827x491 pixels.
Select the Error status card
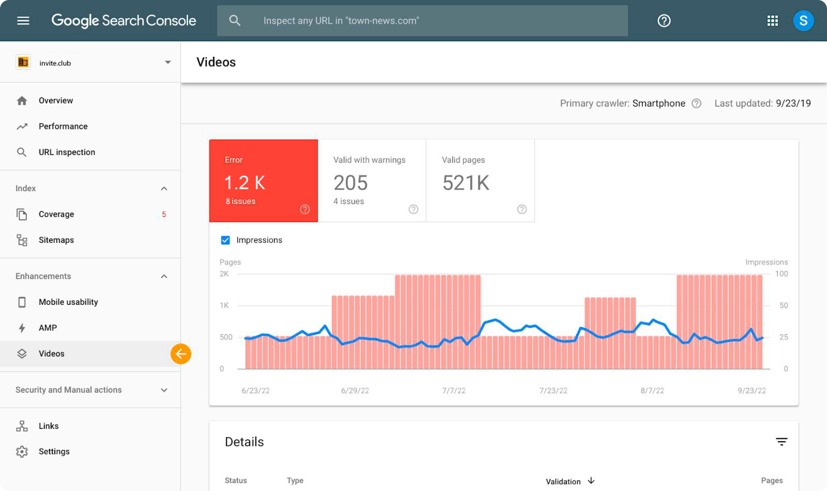tap(263, 180)
